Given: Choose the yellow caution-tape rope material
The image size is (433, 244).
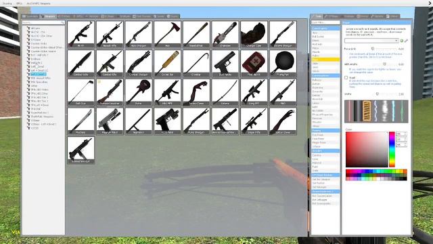Looking at the screenshot, I should 367,111.
